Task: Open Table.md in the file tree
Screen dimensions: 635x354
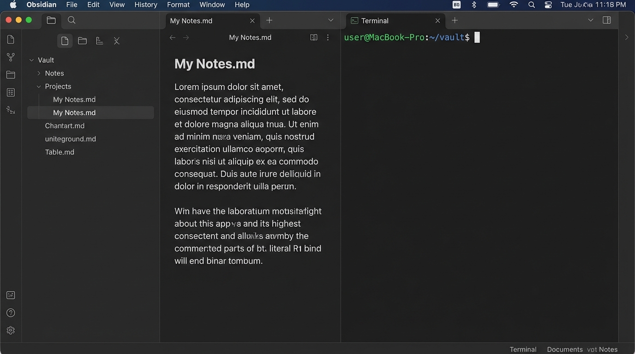Action: click(60, 152)
